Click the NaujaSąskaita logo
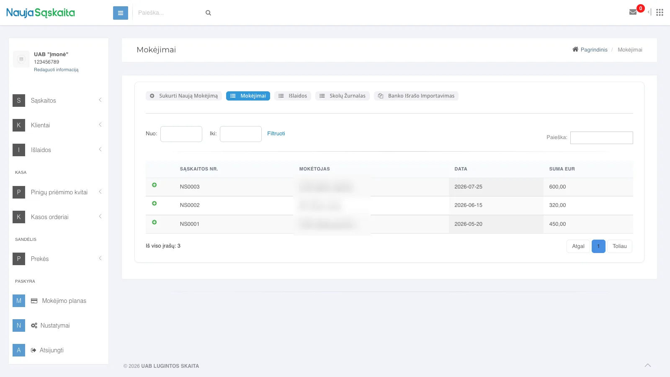670x377 pixels. coord(41,13)
